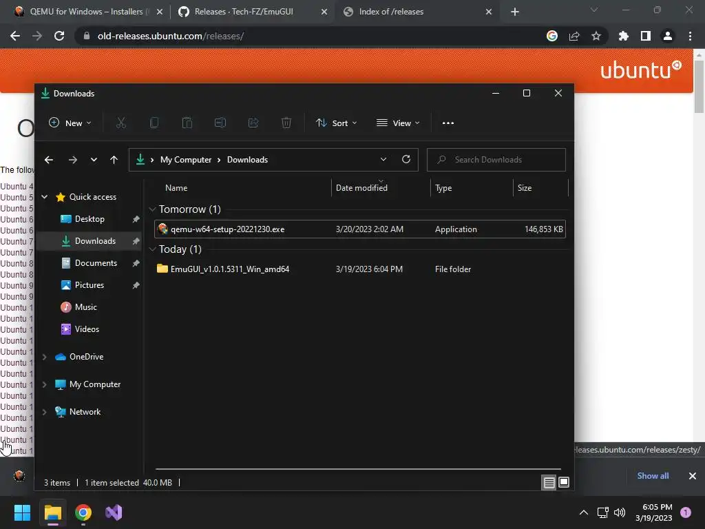The image size is (705, 529).
Task: Open the volume control in tray
Action: click(x=620, y=512)
